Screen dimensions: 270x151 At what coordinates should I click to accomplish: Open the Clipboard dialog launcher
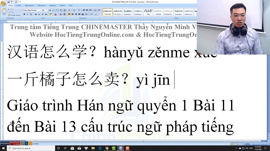click(20, 18)
